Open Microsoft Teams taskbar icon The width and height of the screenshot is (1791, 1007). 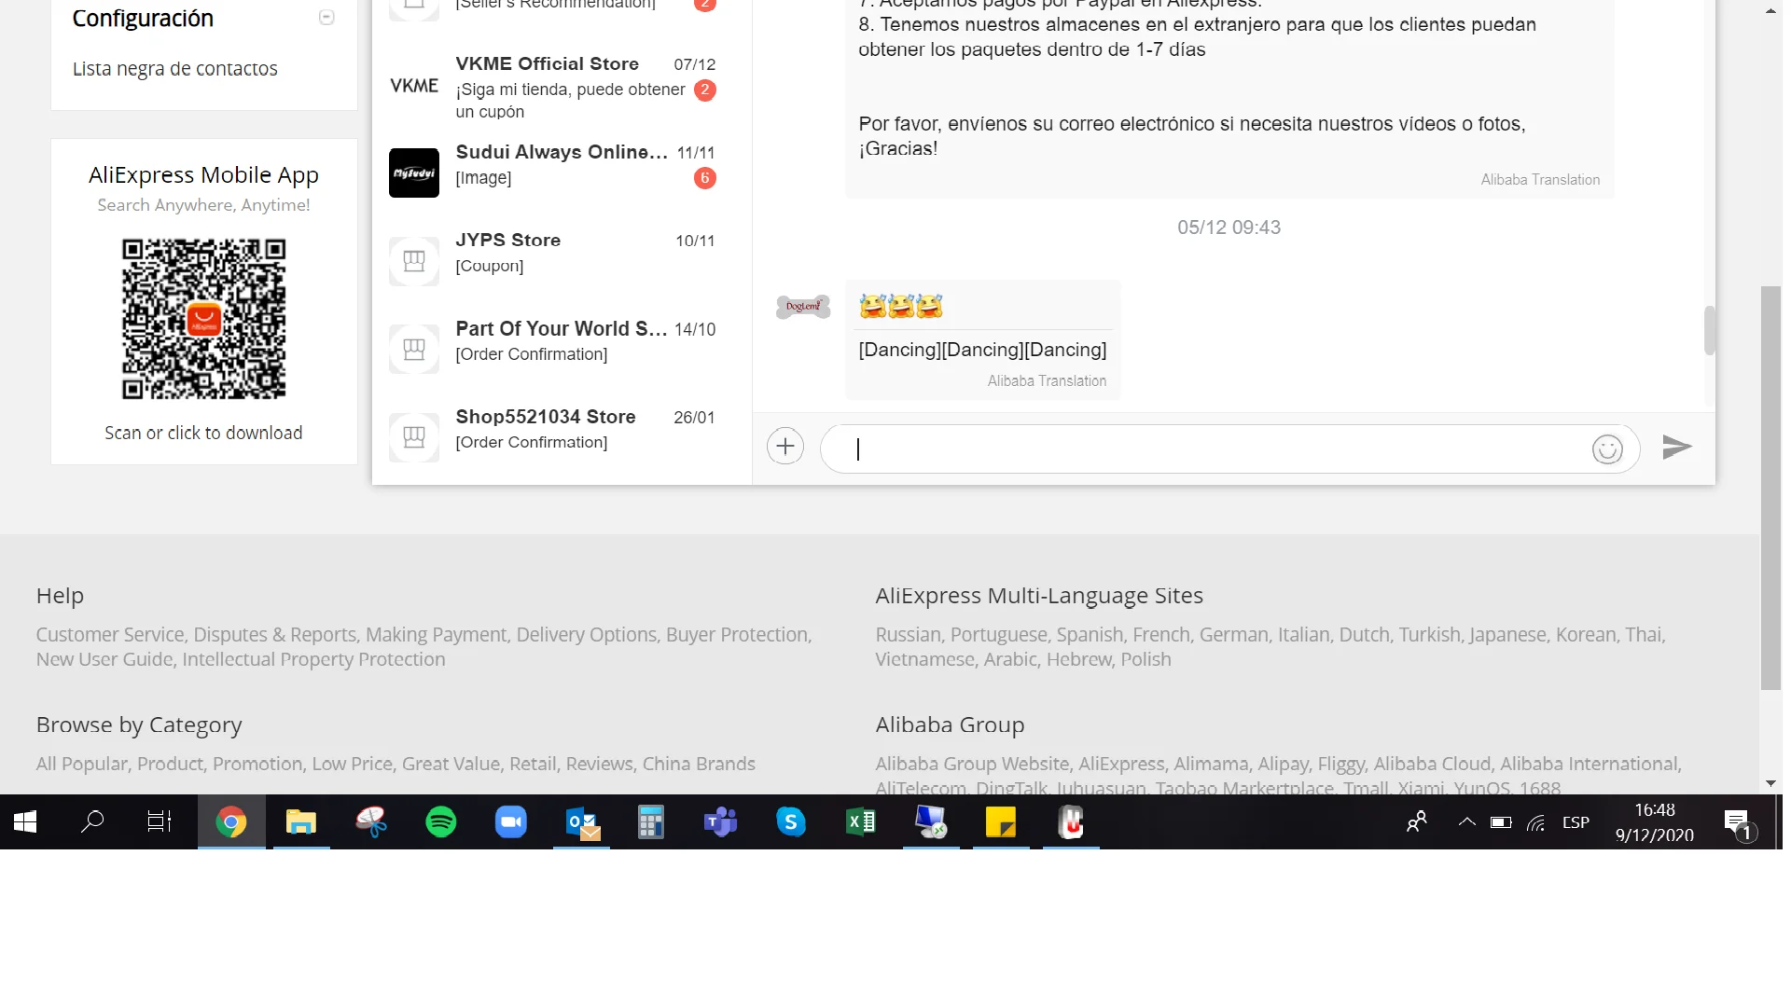[720, 822]
